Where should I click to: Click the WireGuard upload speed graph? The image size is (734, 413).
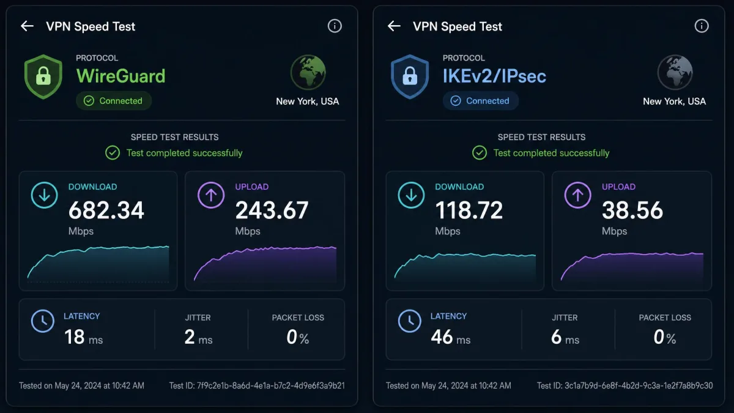point(265,263)
